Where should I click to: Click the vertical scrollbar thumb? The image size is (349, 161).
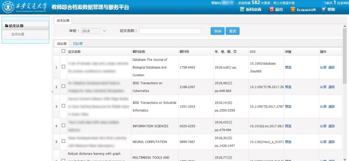(x=345, y=56)
